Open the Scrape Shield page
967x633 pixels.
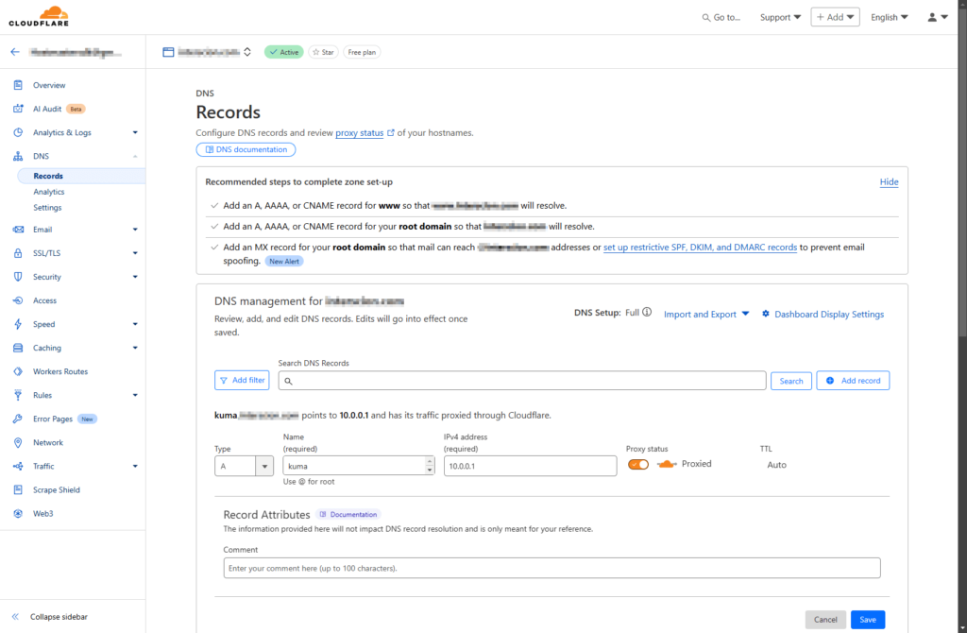coord(57,489)
